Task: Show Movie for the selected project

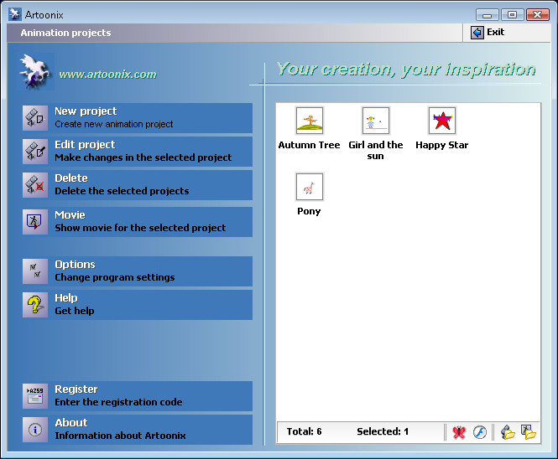Action: pyautogui.click(x=138, y=222)
